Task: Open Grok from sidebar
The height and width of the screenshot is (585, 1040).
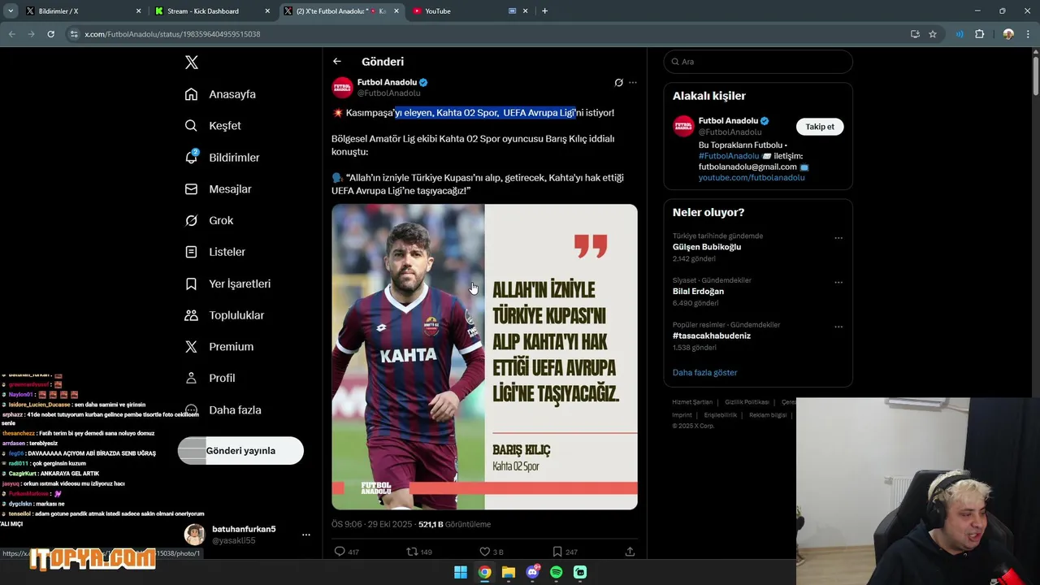Action: (209, 221)
